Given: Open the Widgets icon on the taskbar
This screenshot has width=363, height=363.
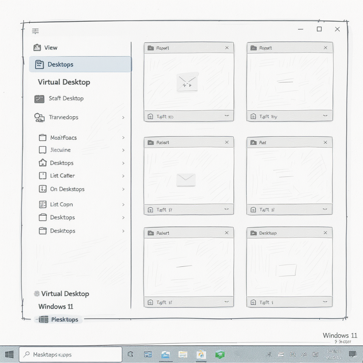Looking at the screenshot, I should click(148, 354).
